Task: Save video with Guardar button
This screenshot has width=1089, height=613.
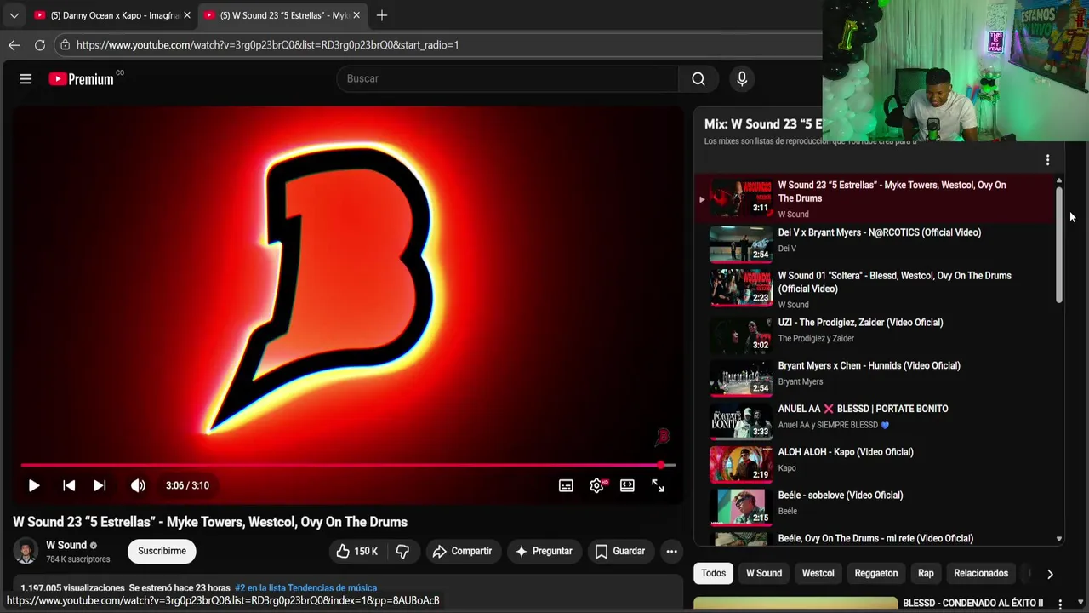Action: 620,551
